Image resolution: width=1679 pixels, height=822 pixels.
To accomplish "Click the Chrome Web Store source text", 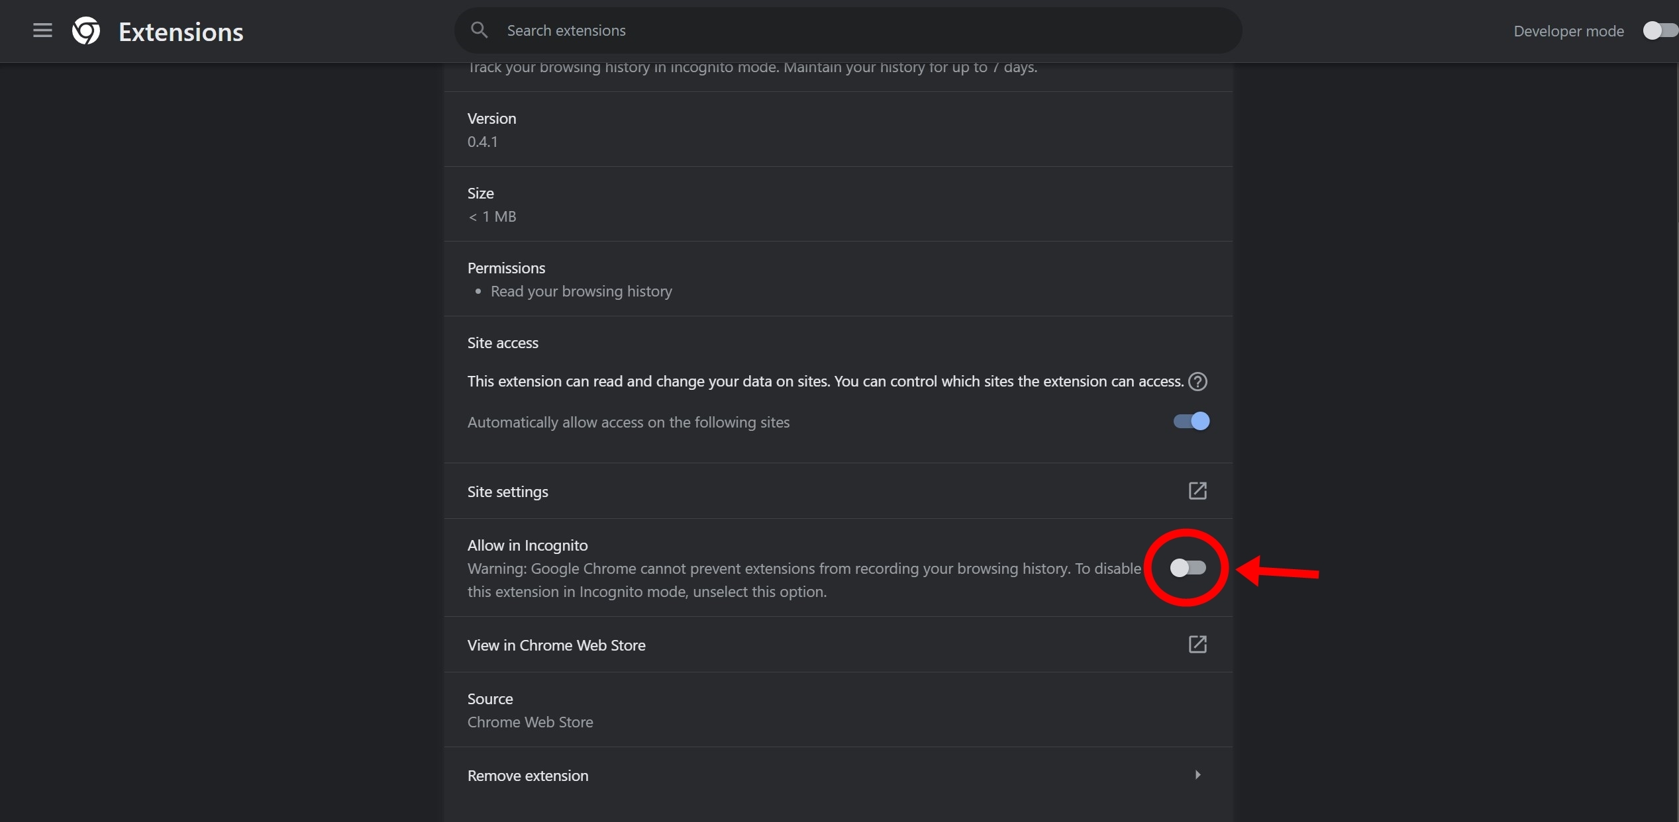I will tap(530, 722).
